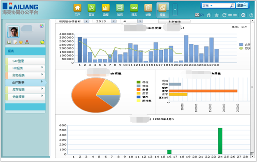
Task: Expand the extra modules dropdown beside 报表
Action: [175, 10]
